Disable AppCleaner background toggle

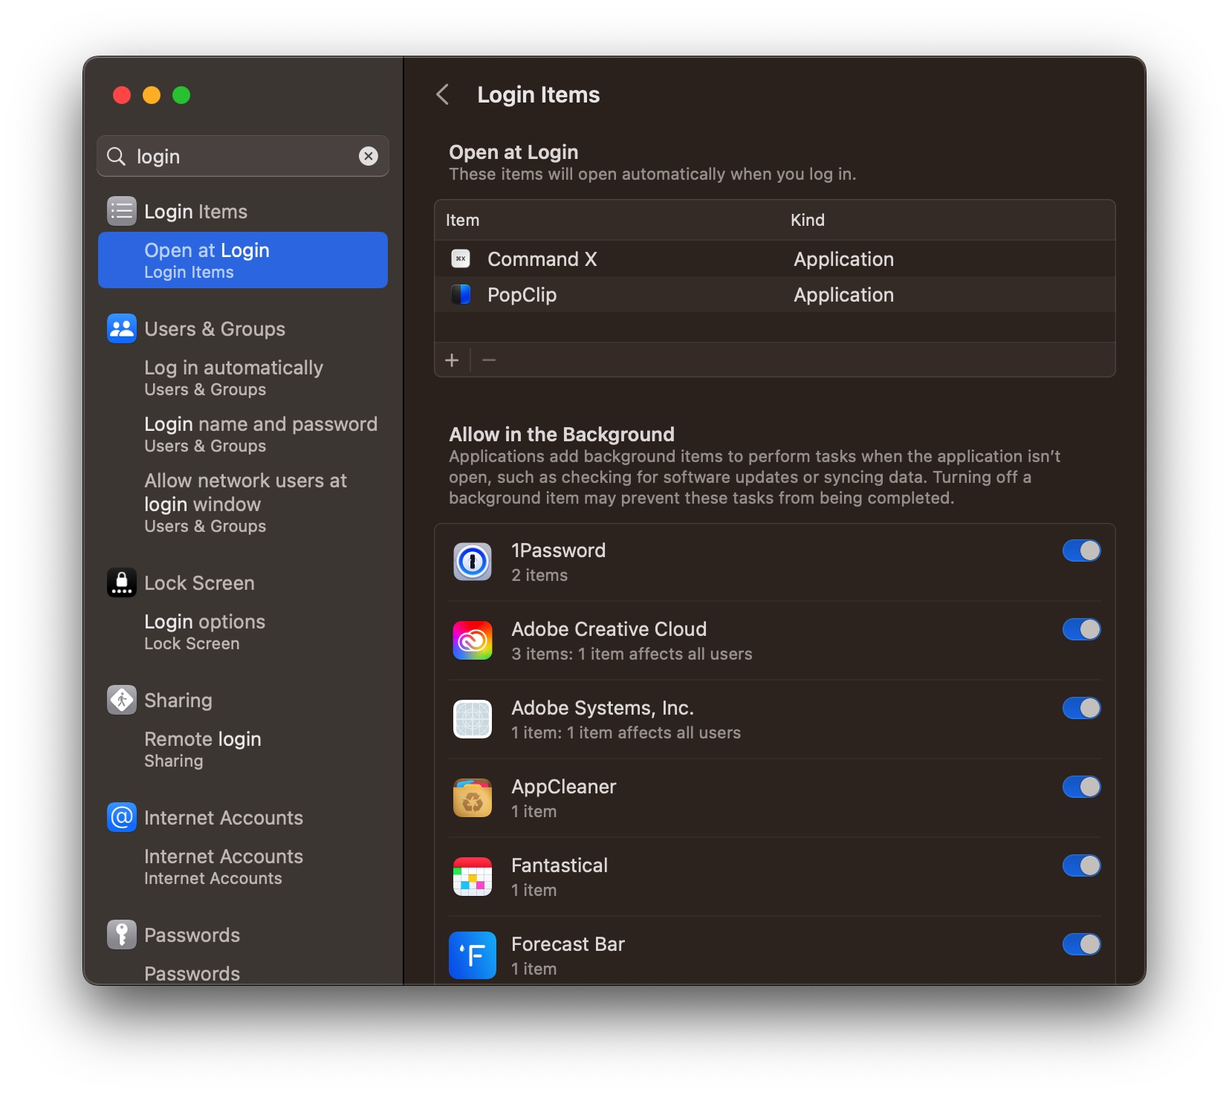click(1082, 787)
